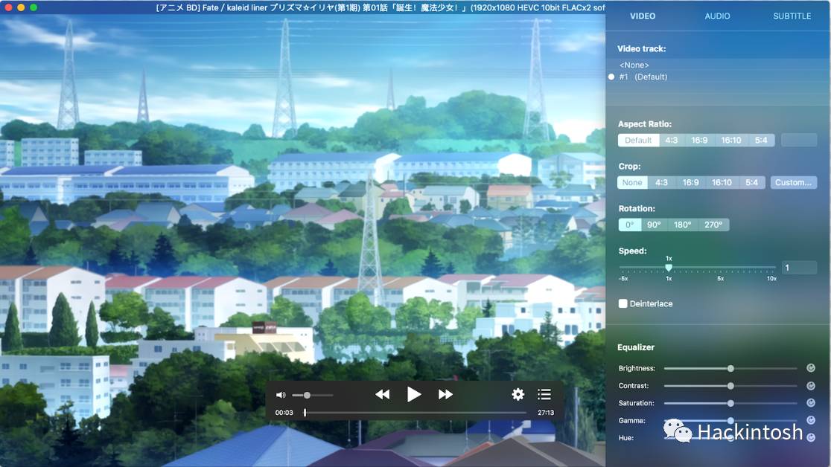Switch to the AUDIO tab
This screenshot has height=467, width=831.
[716, 16]
